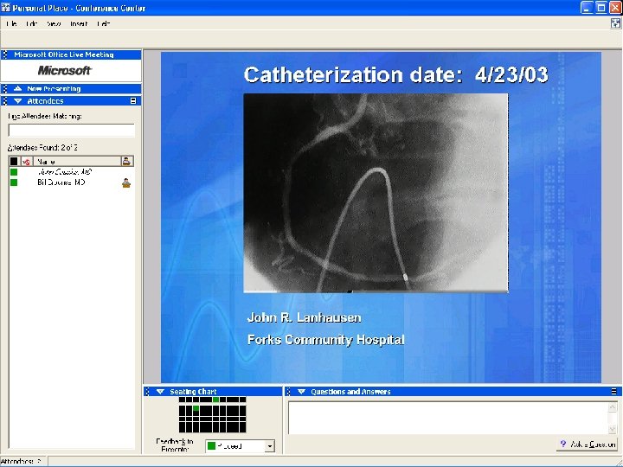Image resolution: width=623 pixels, height=467 pixels.
Task: Collapse the Seating Chart panel
Action: 160,392
